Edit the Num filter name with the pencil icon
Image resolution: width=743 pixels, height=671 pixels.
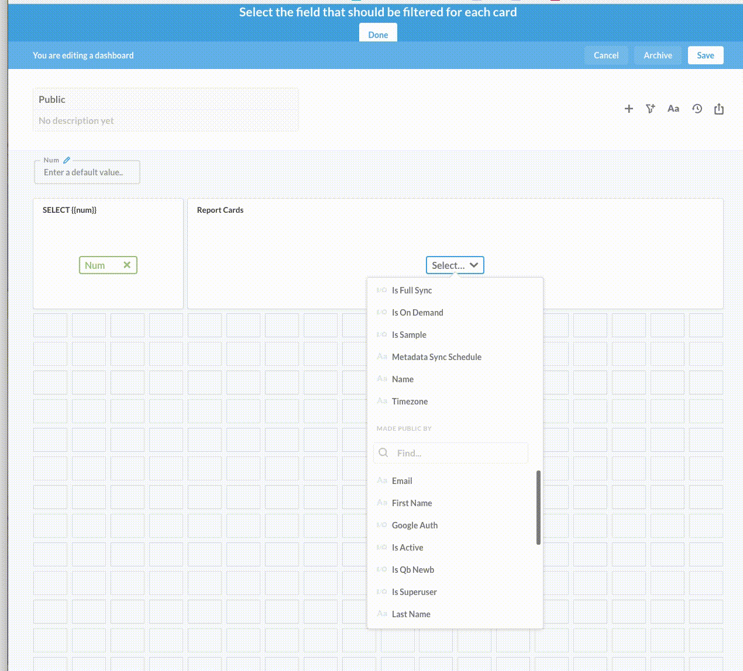[67, 159]
